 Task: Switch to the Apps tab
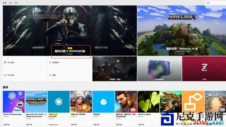pyautogui.click(x=10, y=3)
